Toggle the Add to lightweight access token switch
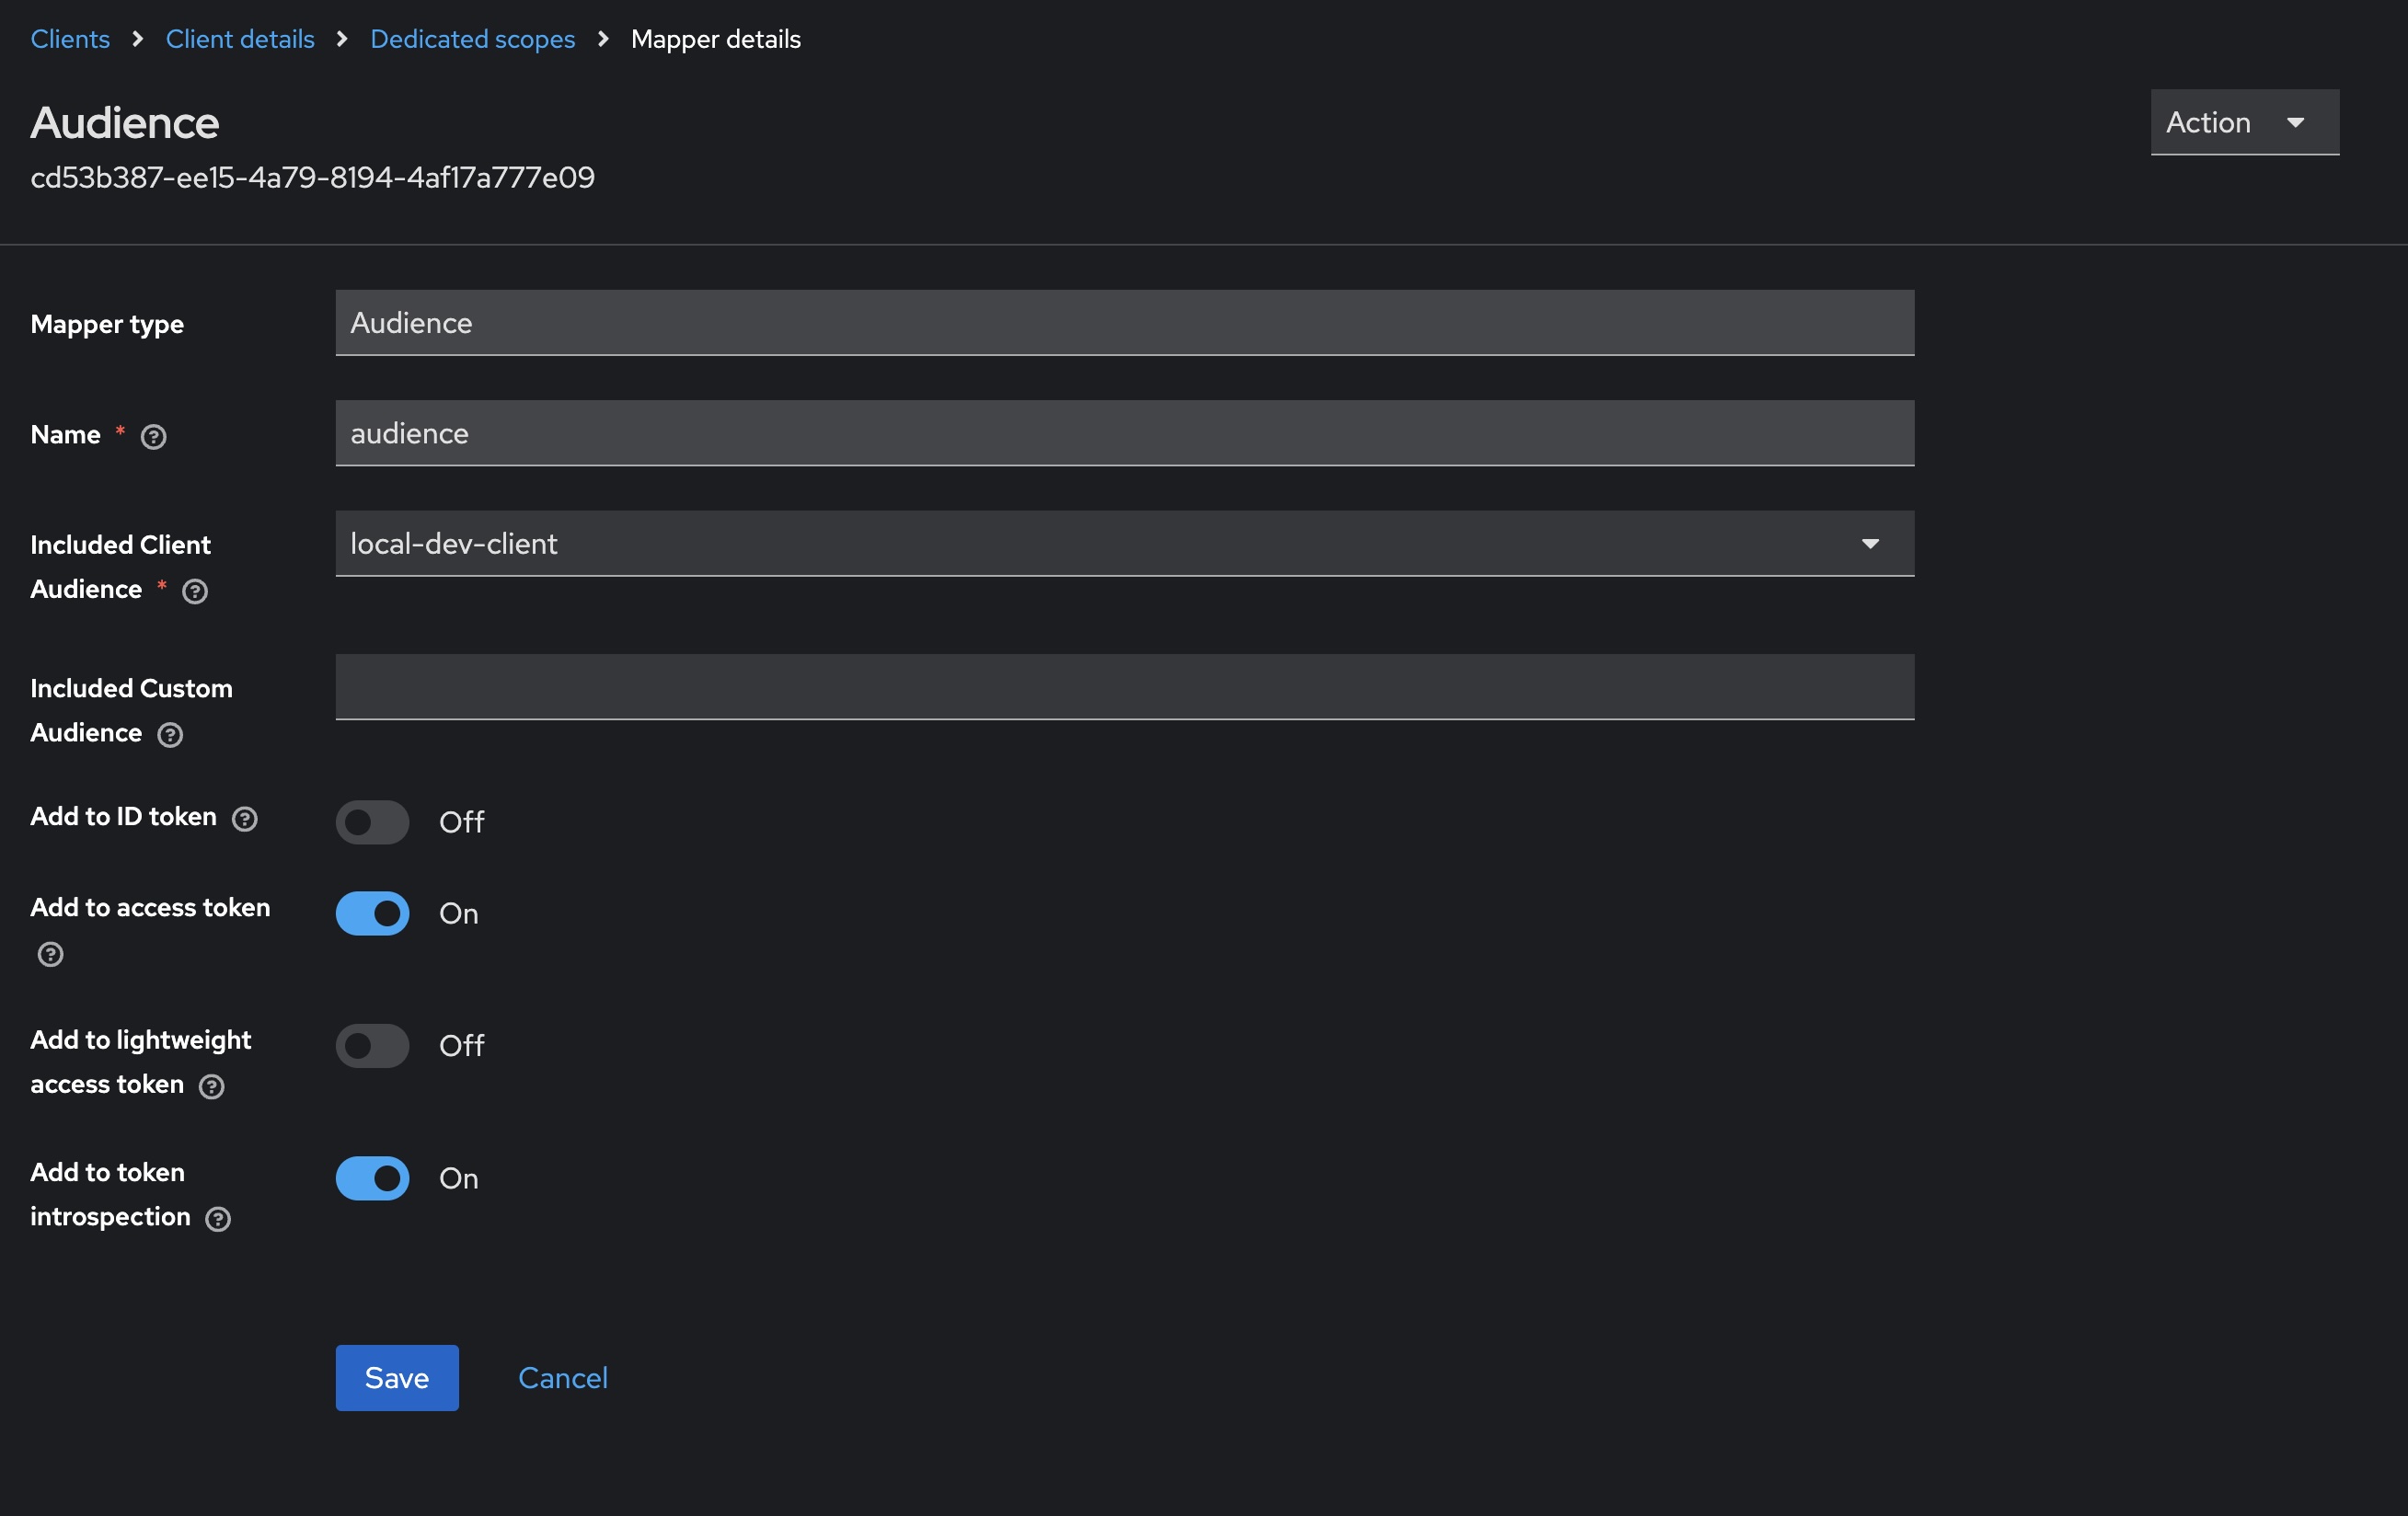The height and width of the screenshot is (1516, 2408). [371, 1046]
